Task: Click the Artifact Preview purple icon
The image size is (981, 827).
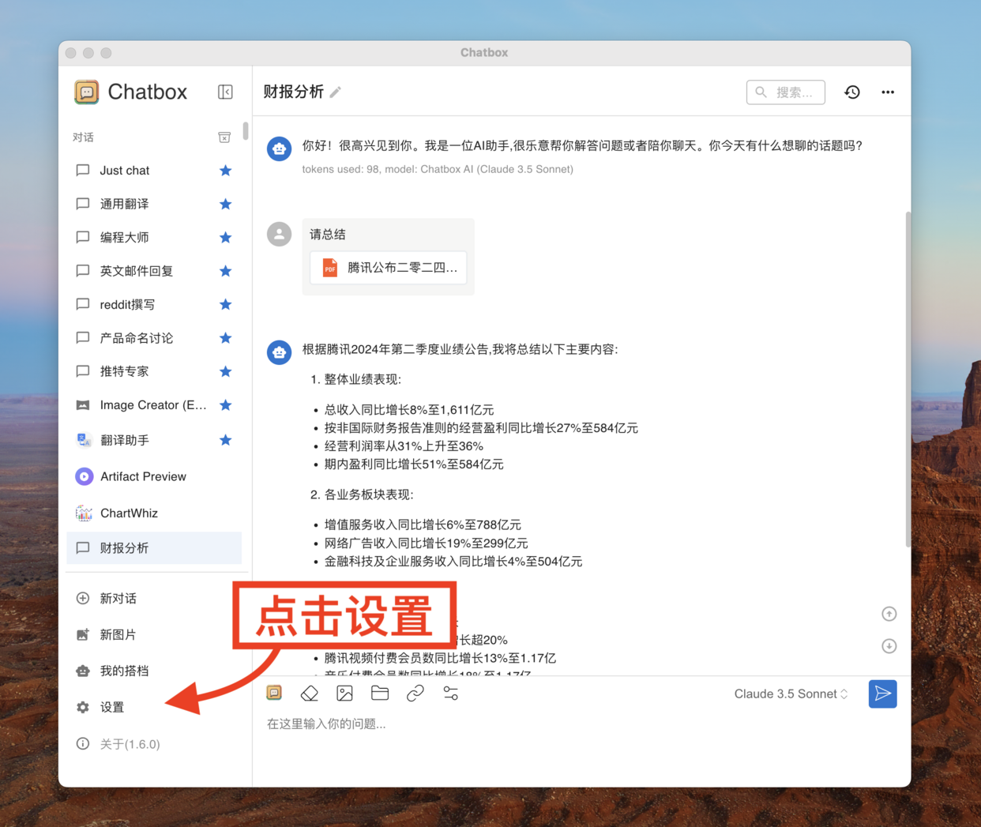Action: coord(84,476)
